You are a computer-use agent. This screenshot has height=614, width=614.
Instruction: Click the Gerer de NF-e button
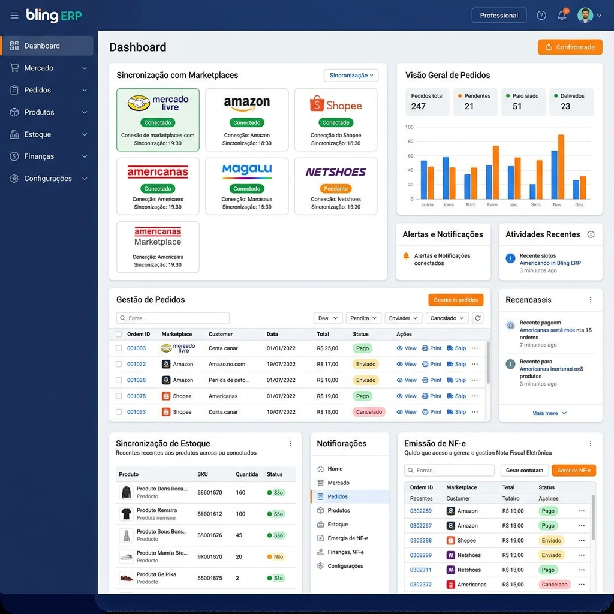click(x=574, y=470)
